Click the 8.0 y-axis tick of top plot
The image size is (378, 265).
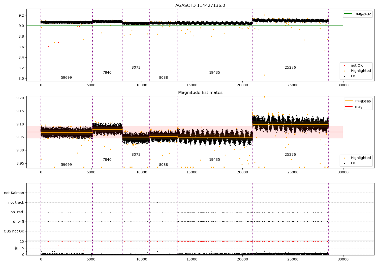[21, 78]
